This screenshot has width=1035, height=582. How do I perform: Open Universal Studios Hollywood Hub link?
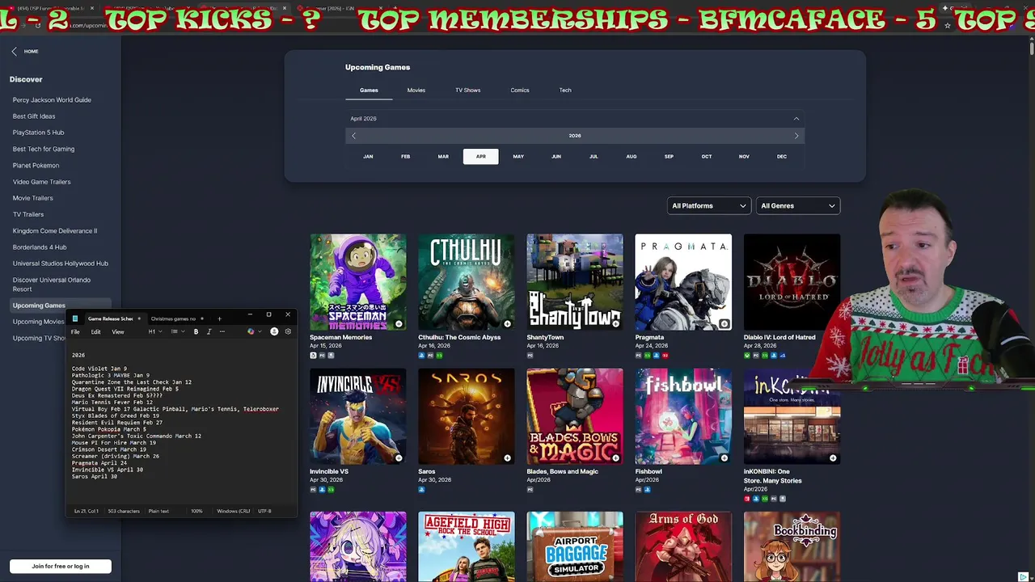click(60, 264)
